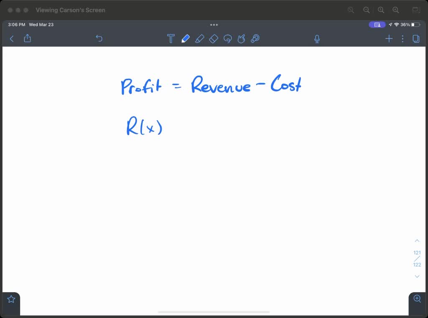The image size is (428, 318).
Task: Click the page indicator showing 121/122
Action: pos(417,258)
